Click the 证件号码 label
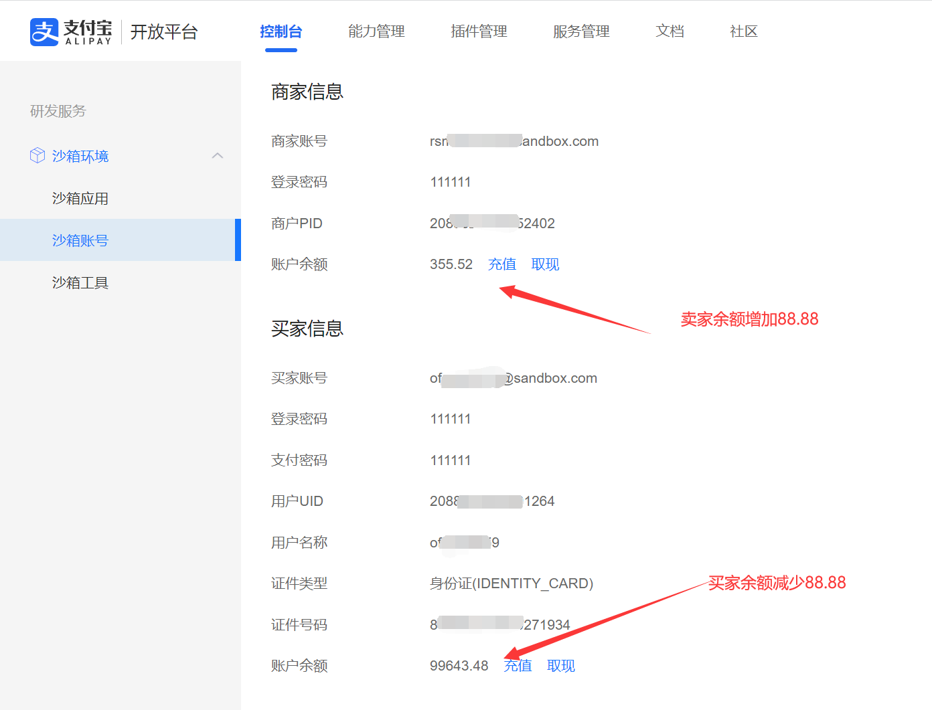 click(299, 625)
